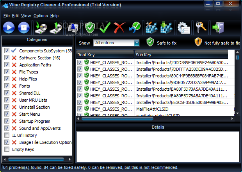Click the registry cubes with tools icon
The width and height of the screenshot is (242, 172).
tap(151, 28)
